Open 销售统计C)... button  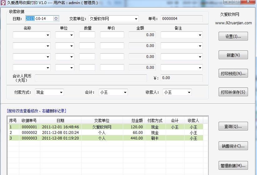point(233,146)
